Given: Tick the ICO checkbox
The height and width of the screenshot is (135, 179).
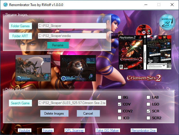Looking at the screenshot, I should pos(119,118).
